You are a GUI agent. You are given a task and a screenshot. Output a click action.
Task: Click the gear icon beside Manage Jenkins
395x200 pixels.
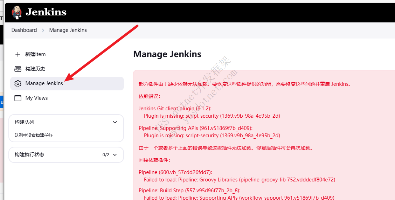pyautogui.click(x=18, y=83)
